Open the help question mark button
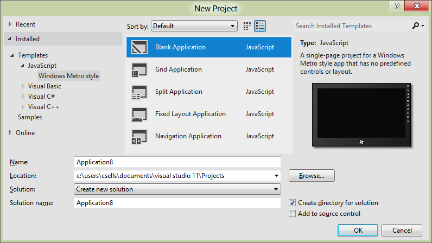The image size is (432, 243). 397,6
